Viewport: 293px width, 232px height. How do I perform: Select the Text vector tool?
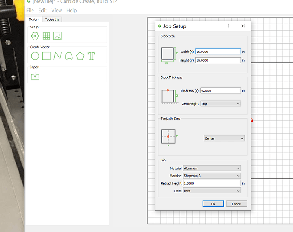coord(91,56)
